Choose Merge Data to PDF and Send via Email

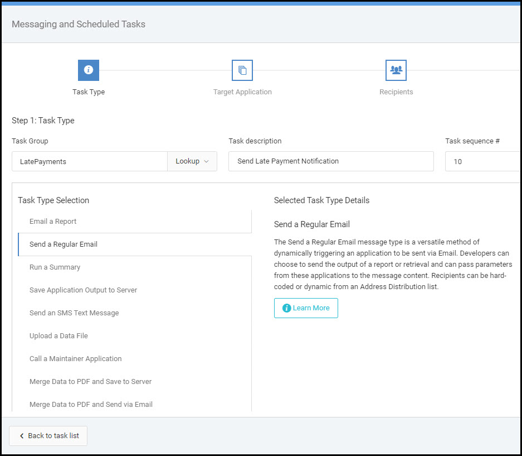click(91, 404)
